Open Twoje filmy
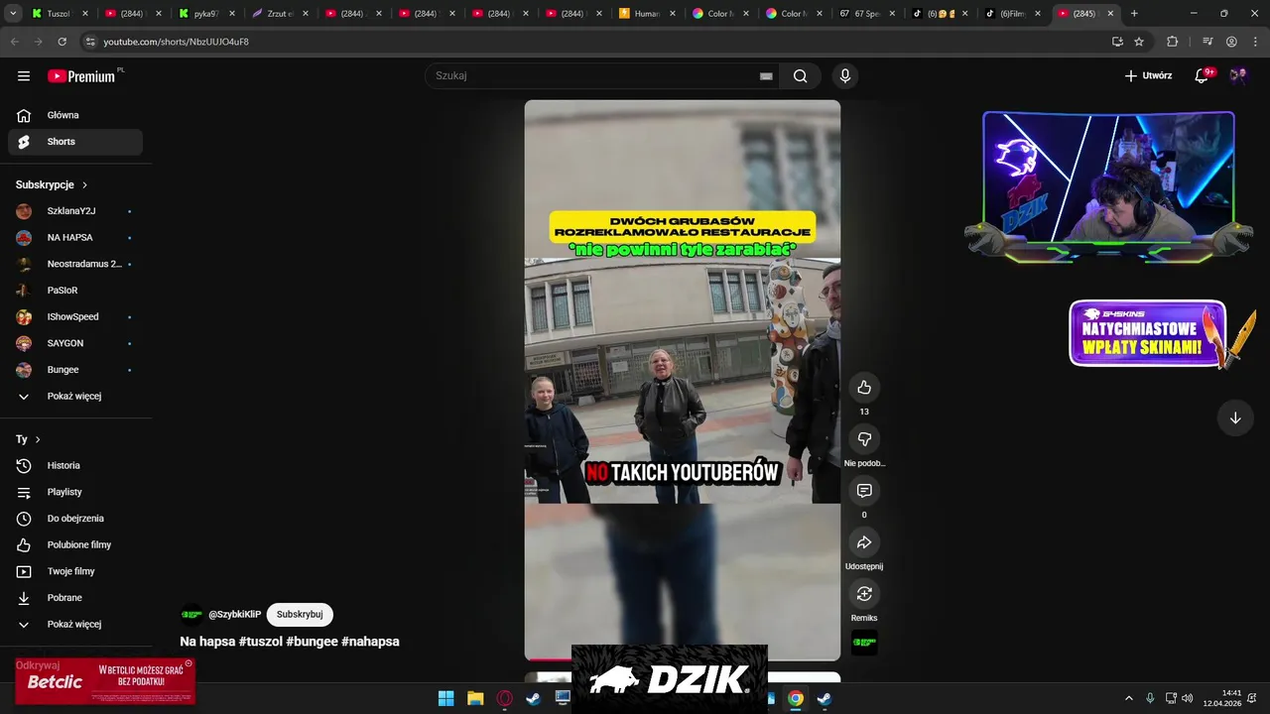 (x=75, y=571)
